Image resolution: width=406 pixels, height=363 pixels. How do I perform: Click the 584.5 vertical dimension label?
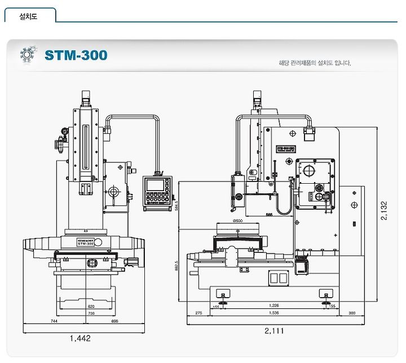click(176, 206)
